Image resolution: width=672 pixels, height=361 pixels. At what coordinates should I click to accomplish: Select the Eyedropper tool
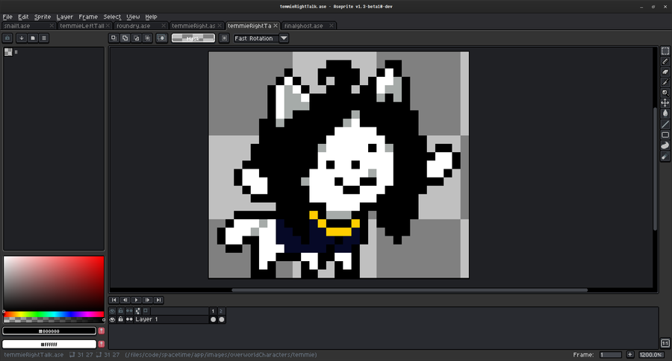pos(665,82)
